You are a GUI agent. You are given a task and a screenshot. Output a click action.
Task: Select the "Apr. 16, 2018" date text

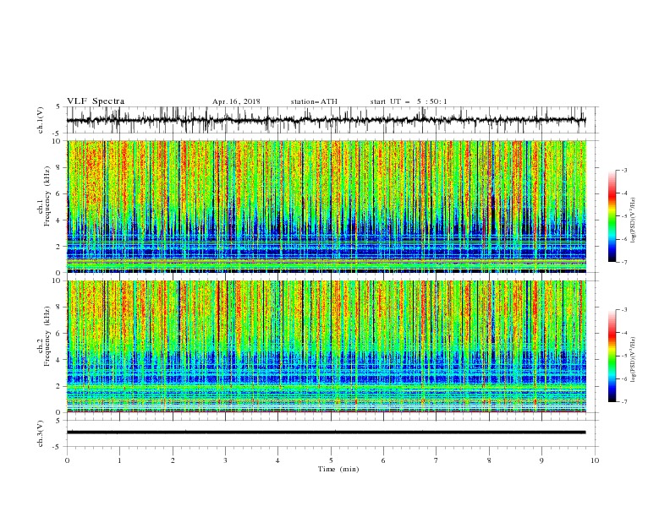(236, 101)
